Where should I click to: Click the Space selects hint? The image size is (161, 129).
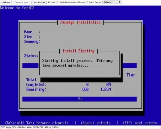[95, 123]
